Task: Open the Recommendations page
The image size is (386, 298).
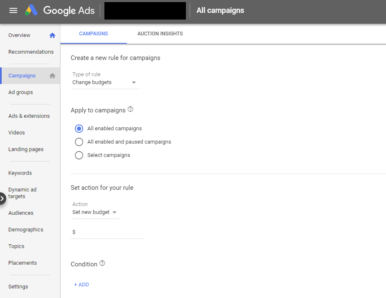Action: click(31, 52)
